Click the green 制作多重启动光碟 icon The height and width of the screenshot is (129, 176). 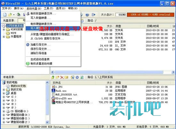[x=28, y=64]
